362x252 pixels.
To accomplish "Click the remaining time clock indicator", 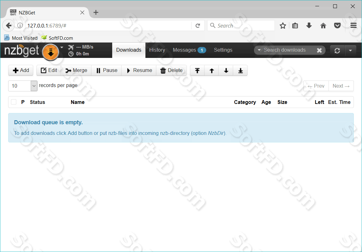I will click(79, 54).
